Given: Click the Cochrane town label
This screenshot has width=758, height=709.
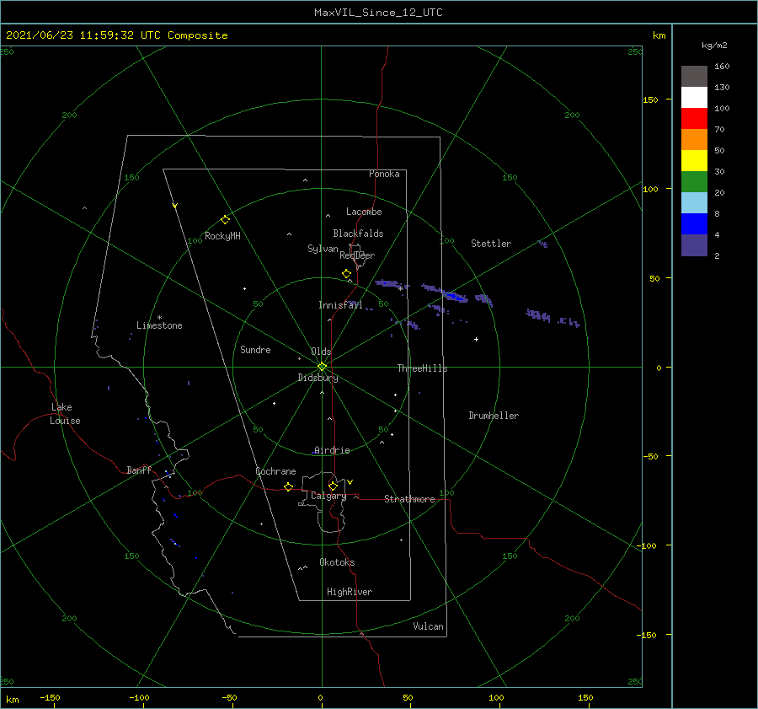Looking at the screenshot, I should [275, 471].
